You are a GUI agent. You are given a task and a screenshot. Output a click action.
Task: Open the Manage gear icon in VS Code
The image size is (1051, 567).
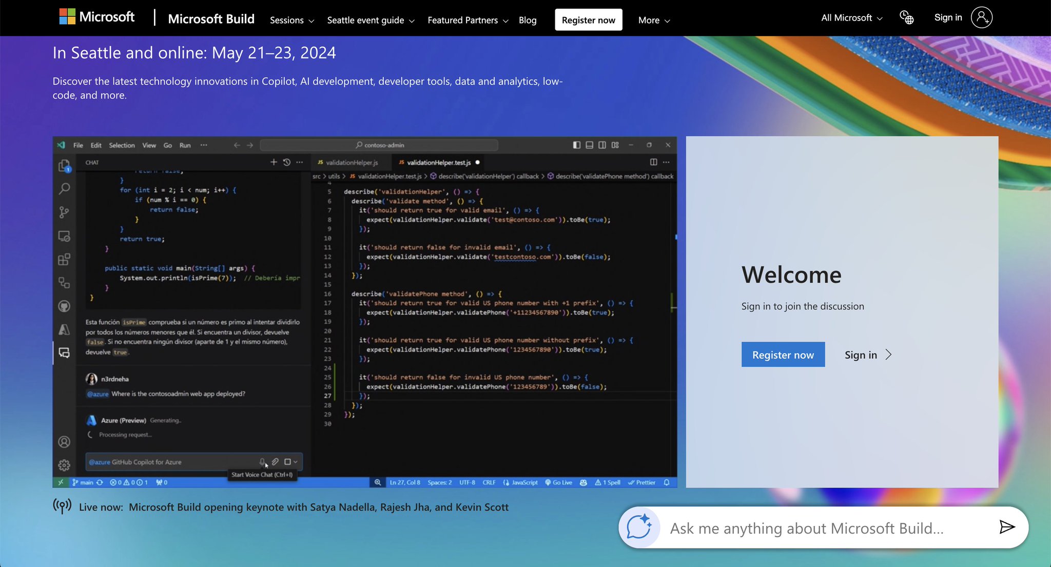(x=64, y=465)
